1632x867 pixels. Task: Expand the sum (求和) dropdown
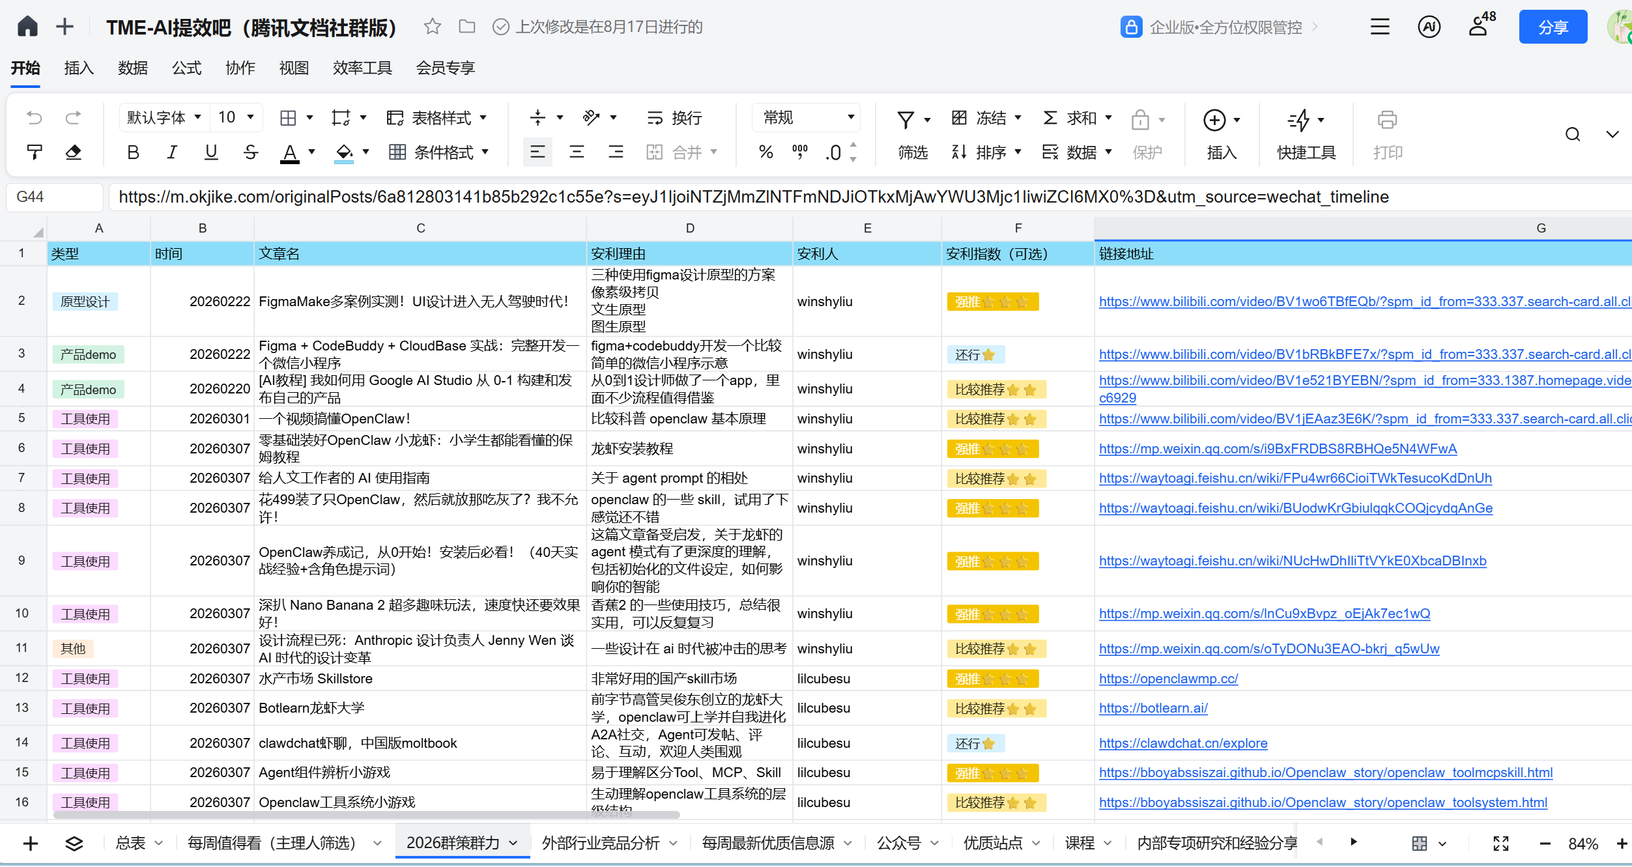(1108, 118)
